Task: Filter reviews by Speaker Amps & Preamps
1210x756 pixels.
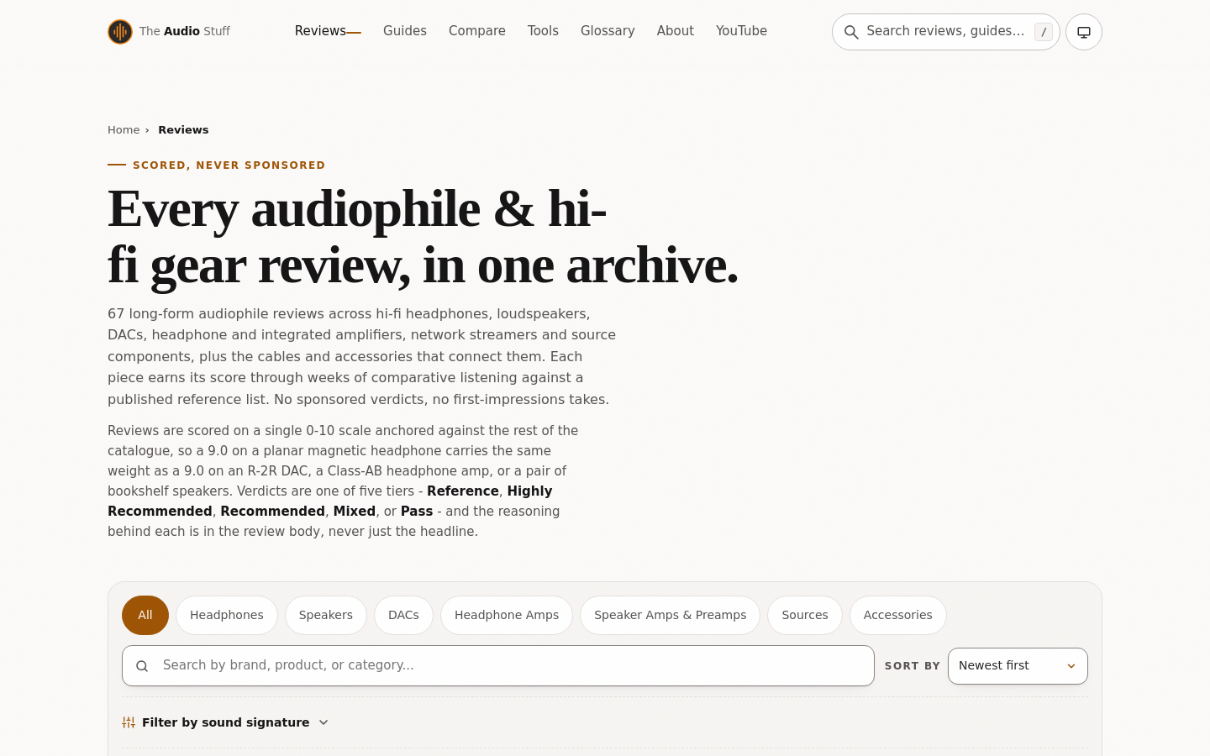Action: (x=670, y=615)
